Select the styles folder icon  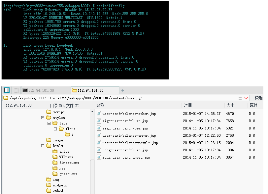[x=49, y=118]
